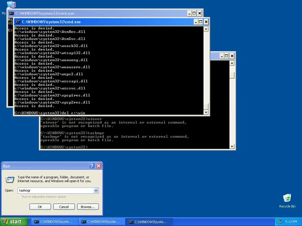The height and width of the screenshot is (226, 302).
Task: Maximize the back-left cmd.exe window
Action: 194,13
